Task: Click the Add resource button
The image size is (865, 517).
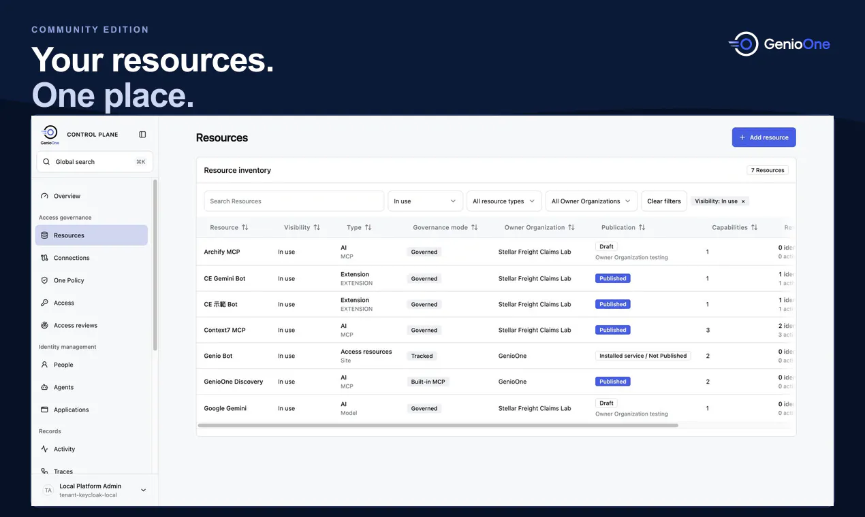Action: tap(764, 137)
